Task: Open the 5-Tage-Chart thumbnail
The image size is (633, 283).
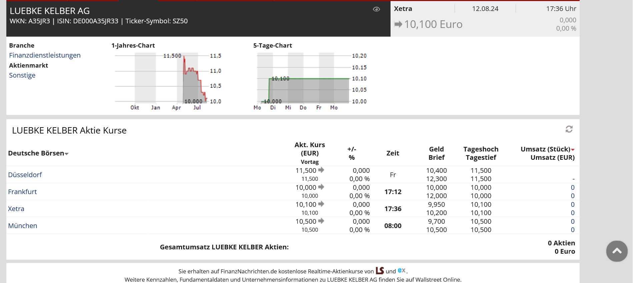Action: point(309,80)
